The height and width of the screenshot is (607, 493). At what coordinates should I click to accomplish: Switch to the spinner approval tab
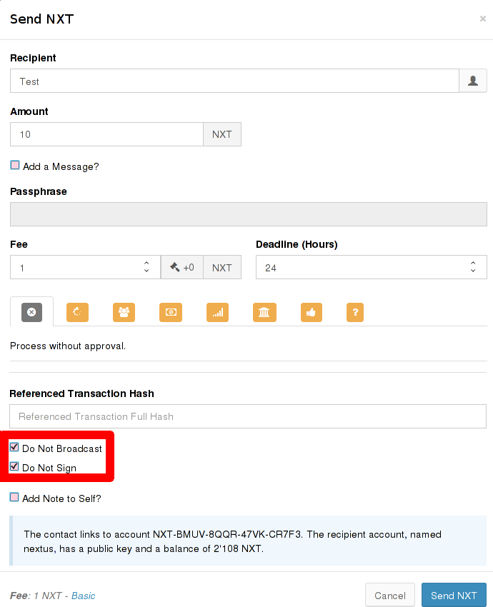point(78,312)
